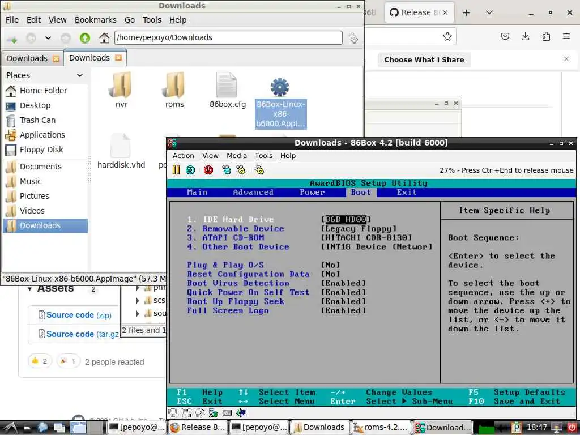Click the Choose What I Share button

click(x=424, y=60)
